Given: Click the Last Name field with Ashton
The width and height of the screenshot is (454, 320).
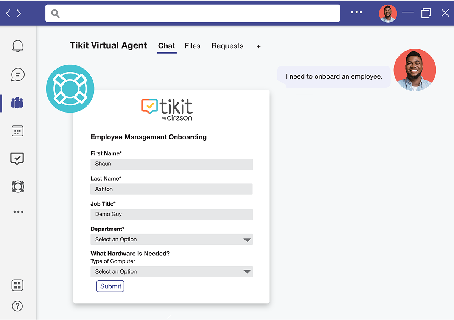Looking at the screenshot, I should point(171,189).
